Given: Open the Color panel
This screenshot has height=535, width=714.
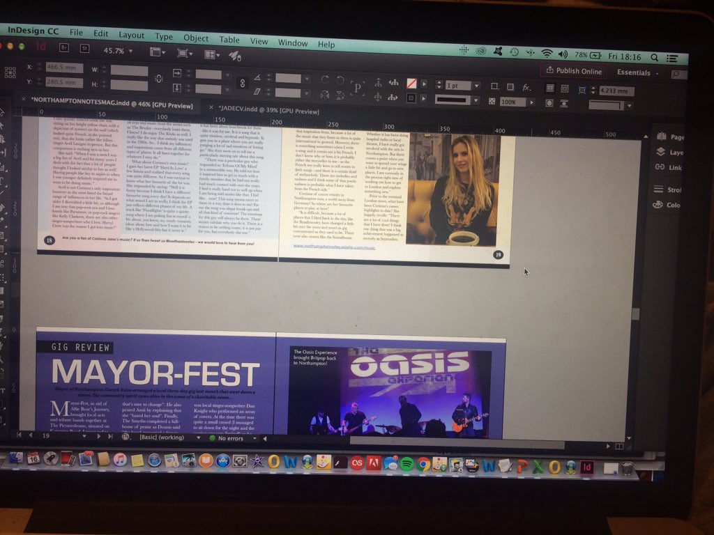Looking at the screenshot, I should [x=666, y=205].
